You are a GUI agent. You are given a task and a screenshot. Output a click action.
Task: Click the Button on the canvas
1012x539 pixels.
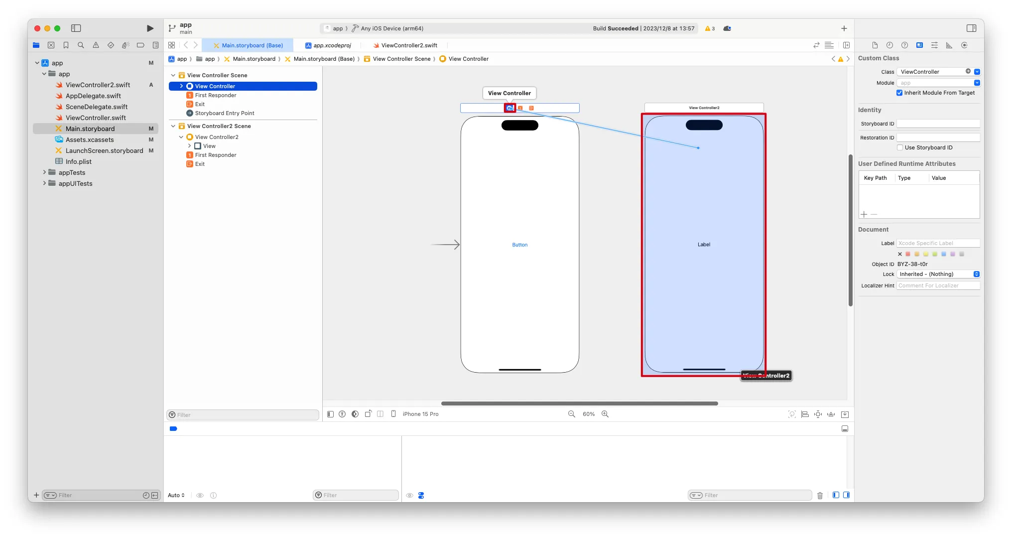[519, 245]
